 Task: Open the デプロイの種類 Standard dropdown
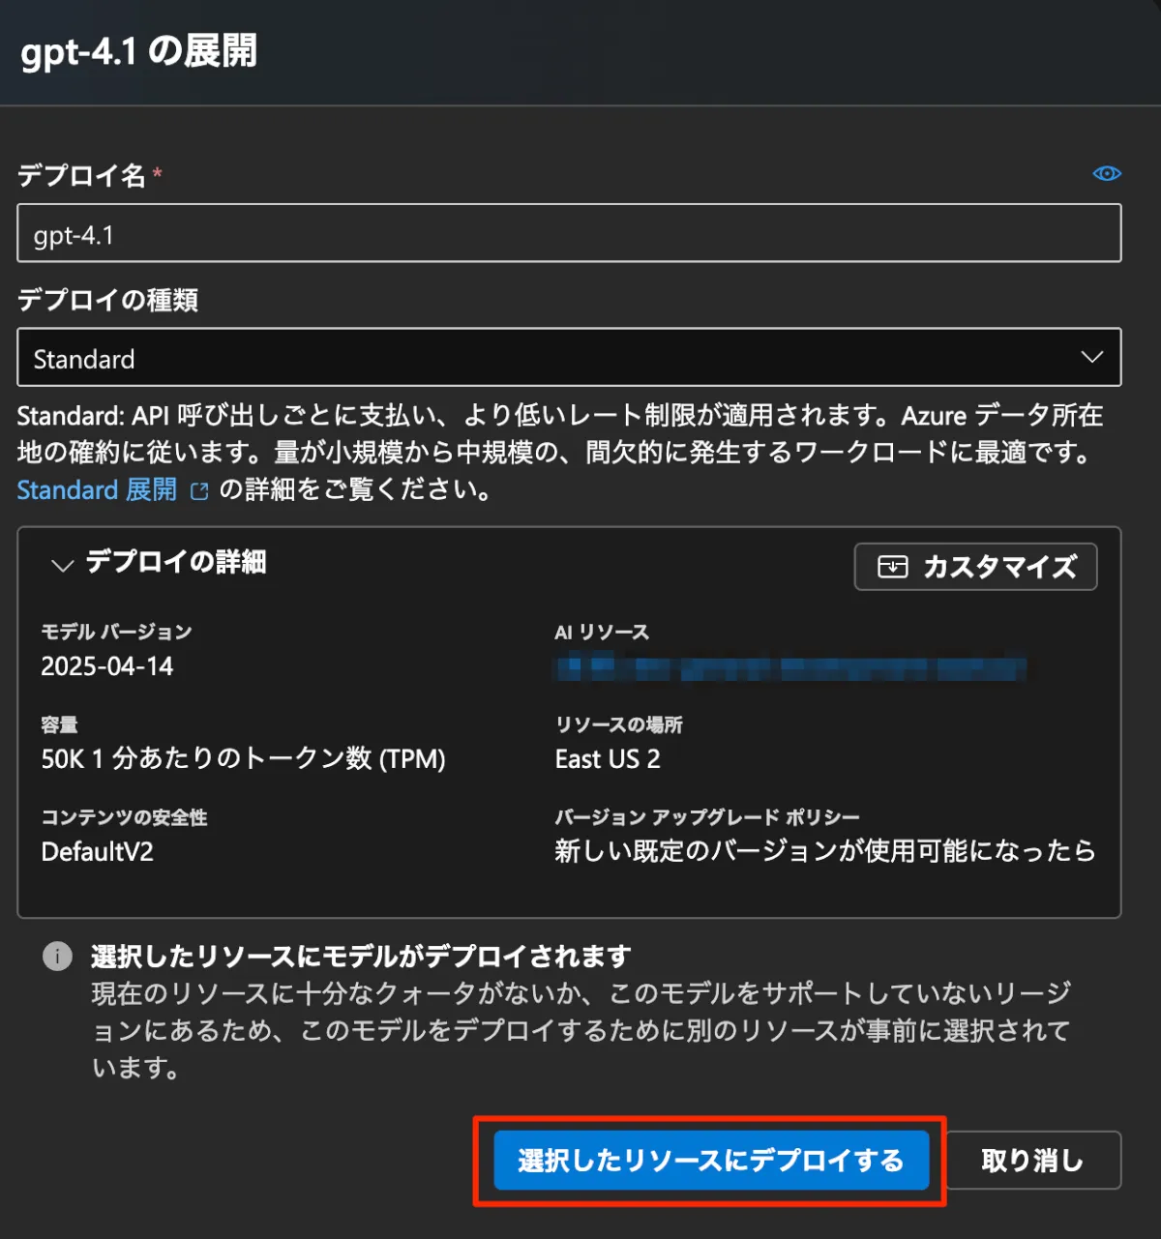pos(569,357)
